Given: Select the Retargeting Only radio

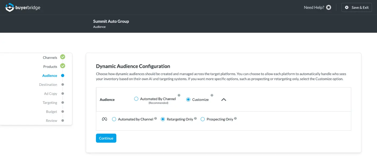Looking at the screenshot, I should click(163, 119).
